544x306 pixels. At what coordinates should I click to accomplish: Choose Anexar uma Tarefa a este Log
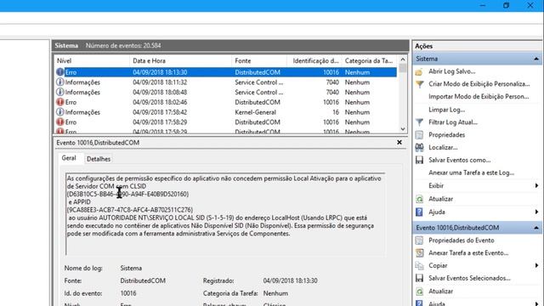472,173
